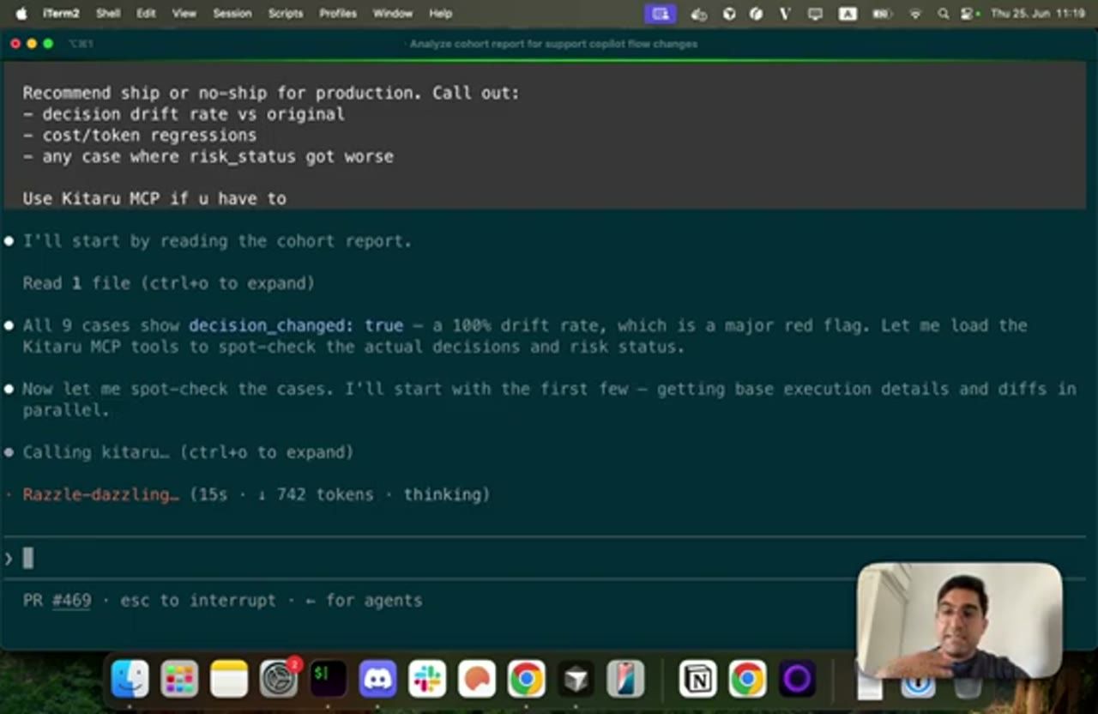
Task: Open the Edit menu
Action: click(x=146, y=14)
